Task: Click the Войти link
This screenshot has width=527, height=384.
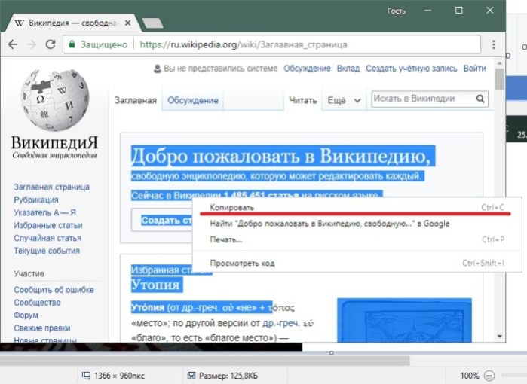Action: click(x=474, y=69)
